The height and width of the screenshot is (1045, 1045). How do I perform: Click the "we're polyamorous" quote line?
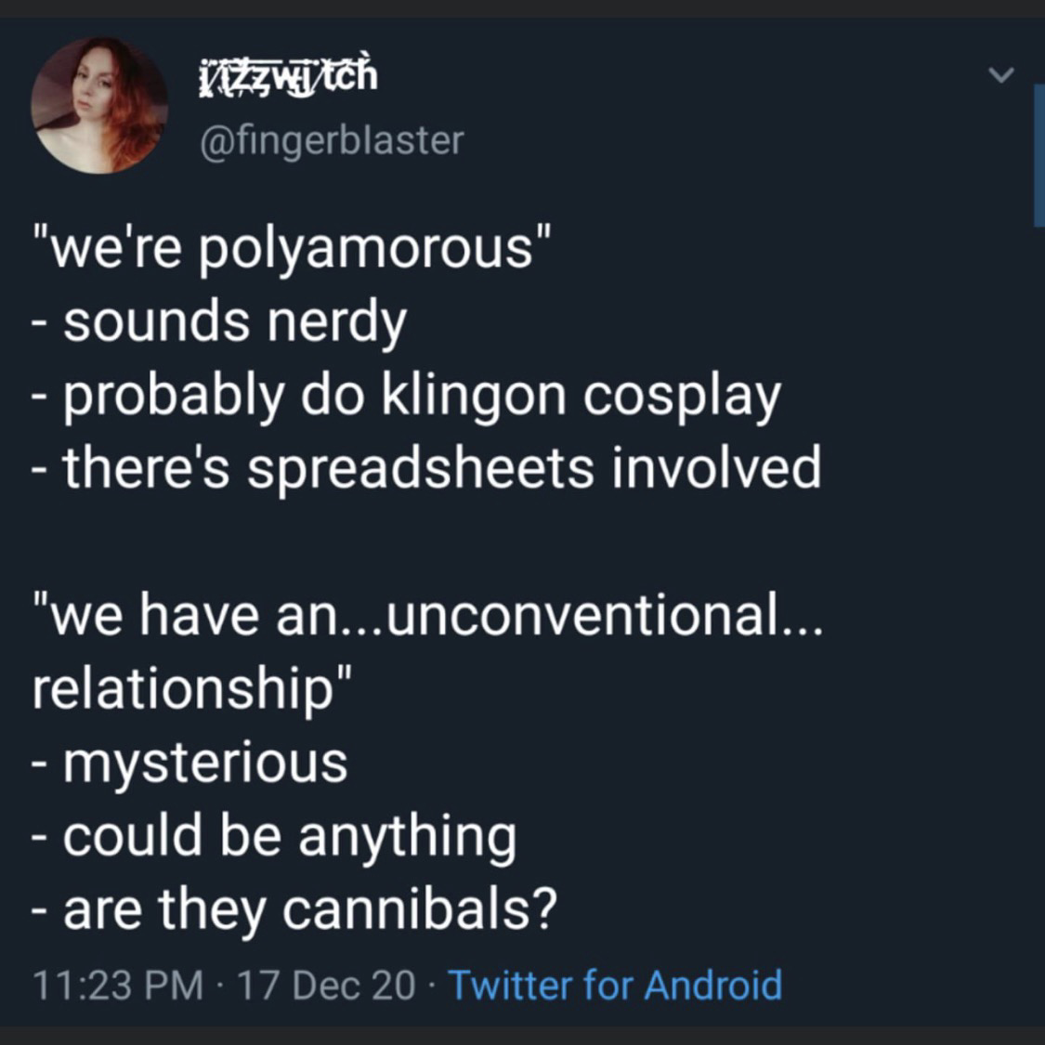[x=294, y=249]
